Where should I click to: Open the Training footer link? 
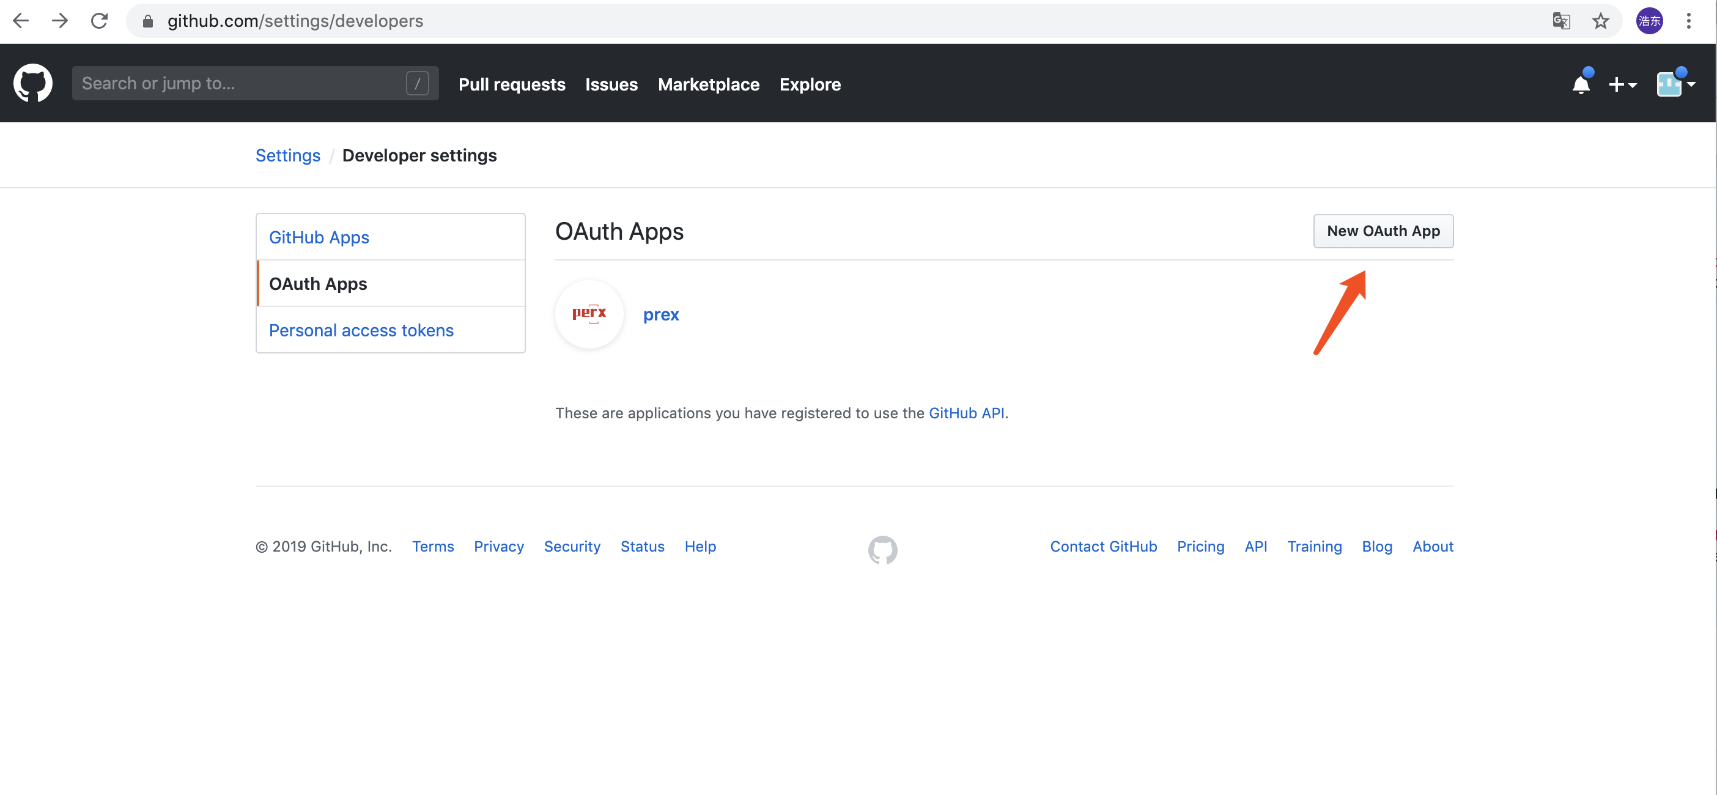[1315, 547]
